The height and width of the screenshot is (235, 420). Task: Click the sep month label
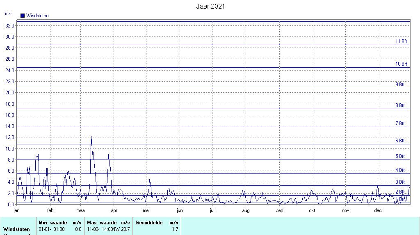[x=280, y=211]
